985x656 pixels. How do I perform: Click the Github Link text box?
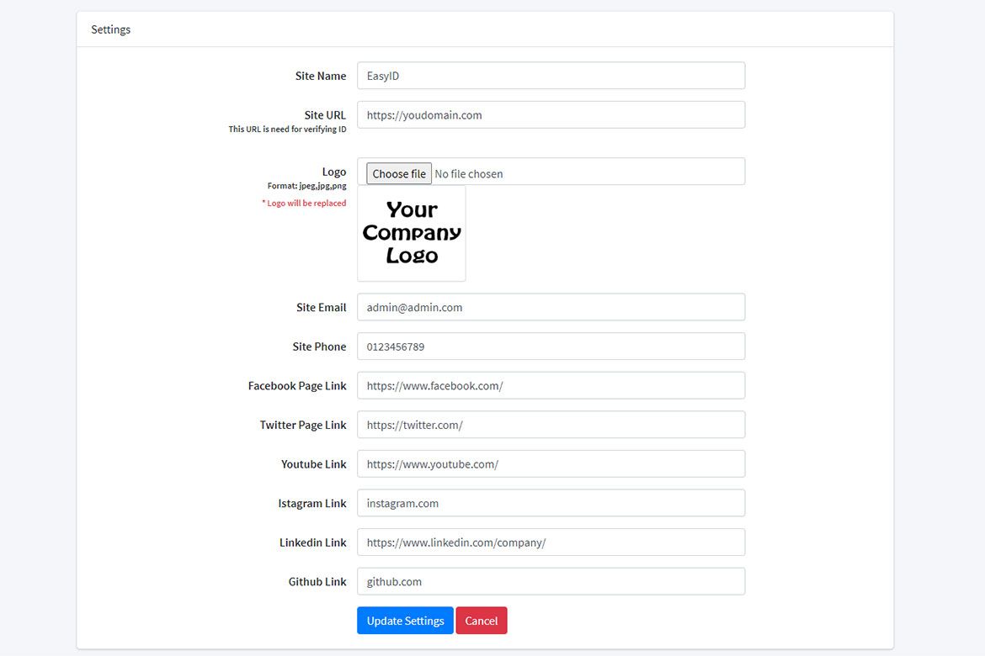coord(551,581)
